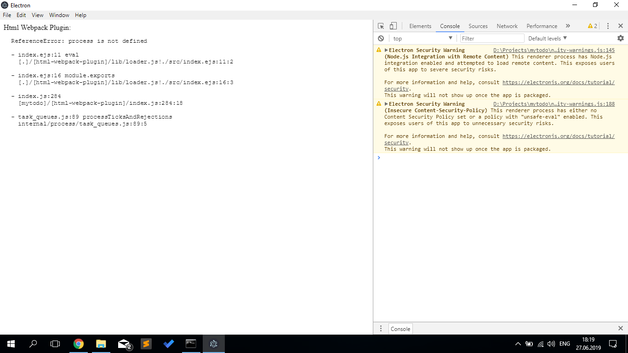
Task: Show hidden system tray icons
Action: coord(518,344)
